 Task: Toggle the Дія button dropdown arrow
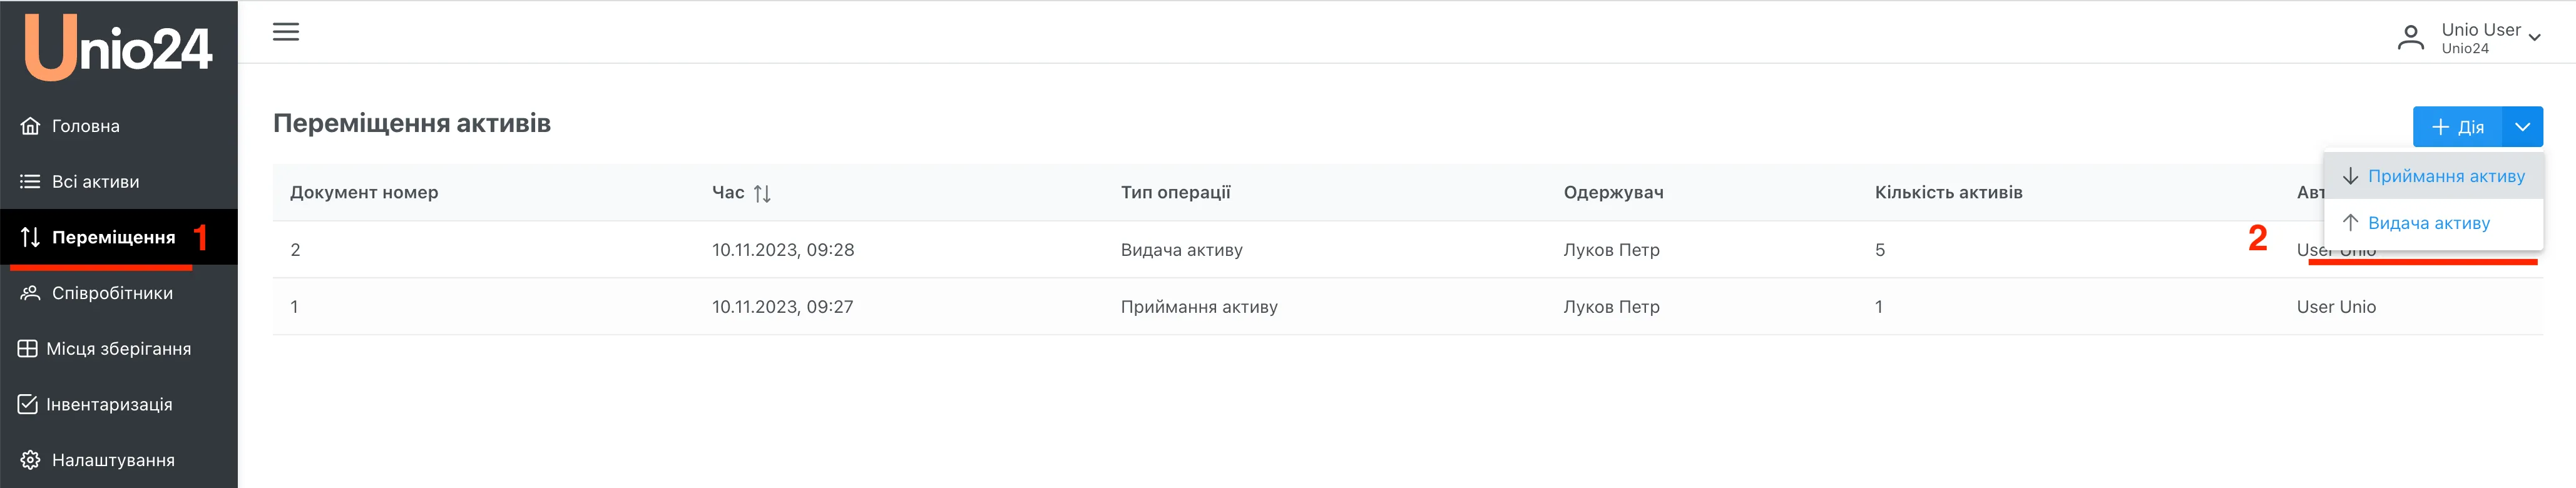[x=2522, y=127]
